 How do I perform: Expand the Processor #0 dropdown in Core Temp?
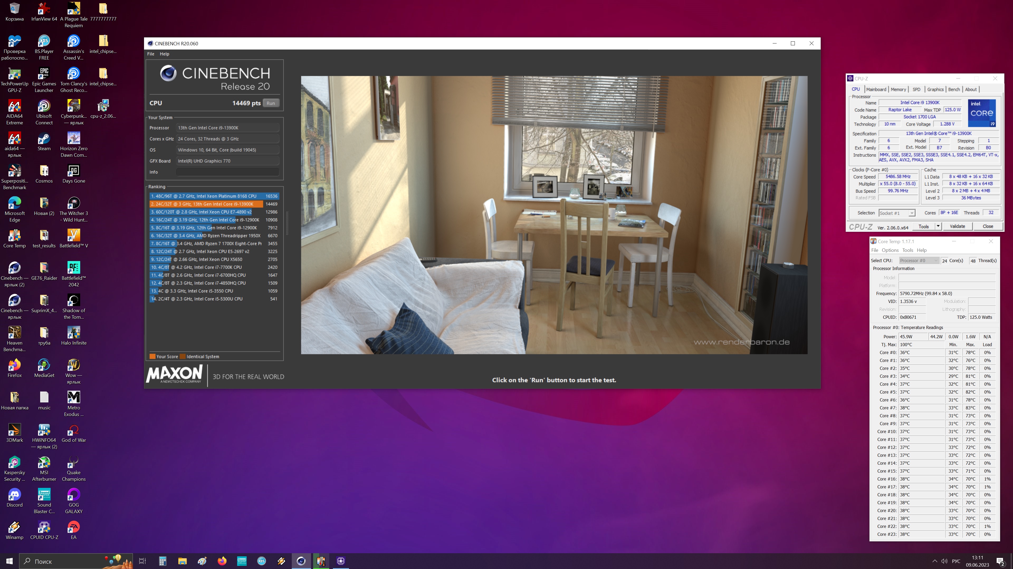pyautogui.click(x=936, y=260)
